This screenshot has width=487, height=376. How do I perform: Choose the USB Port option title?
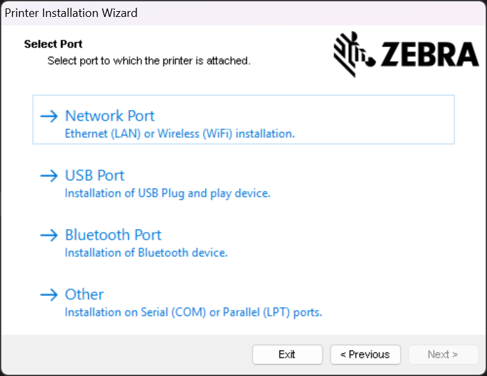tap(95, 176)
